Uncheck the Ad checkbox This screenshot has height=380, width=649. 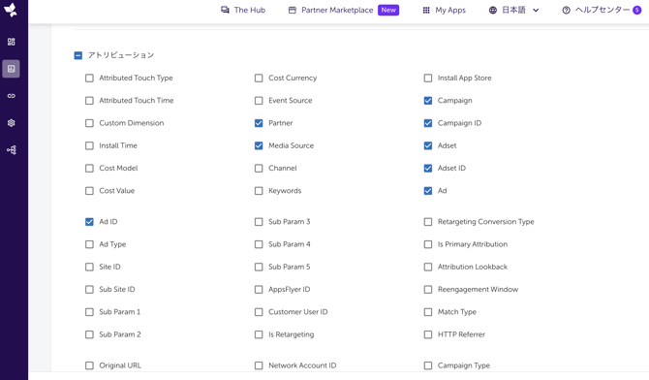click(x=428, y=191)
